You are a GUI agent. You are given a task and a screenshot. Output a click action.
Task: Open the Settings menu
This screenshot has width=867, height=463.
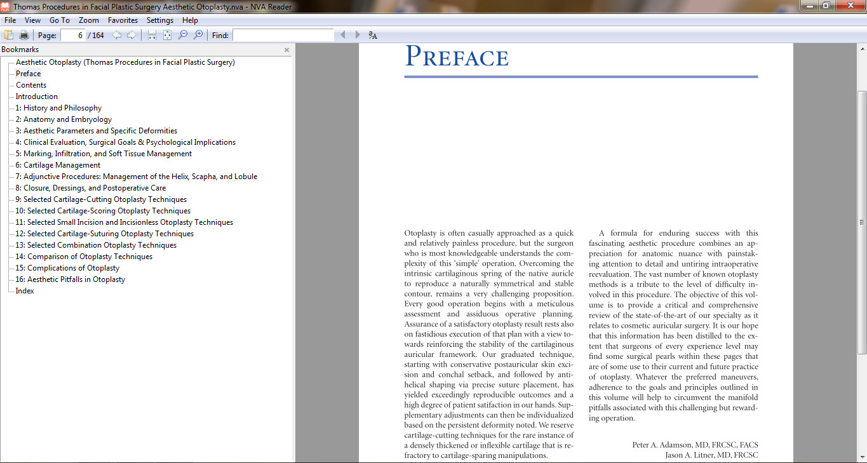point(160,20)
